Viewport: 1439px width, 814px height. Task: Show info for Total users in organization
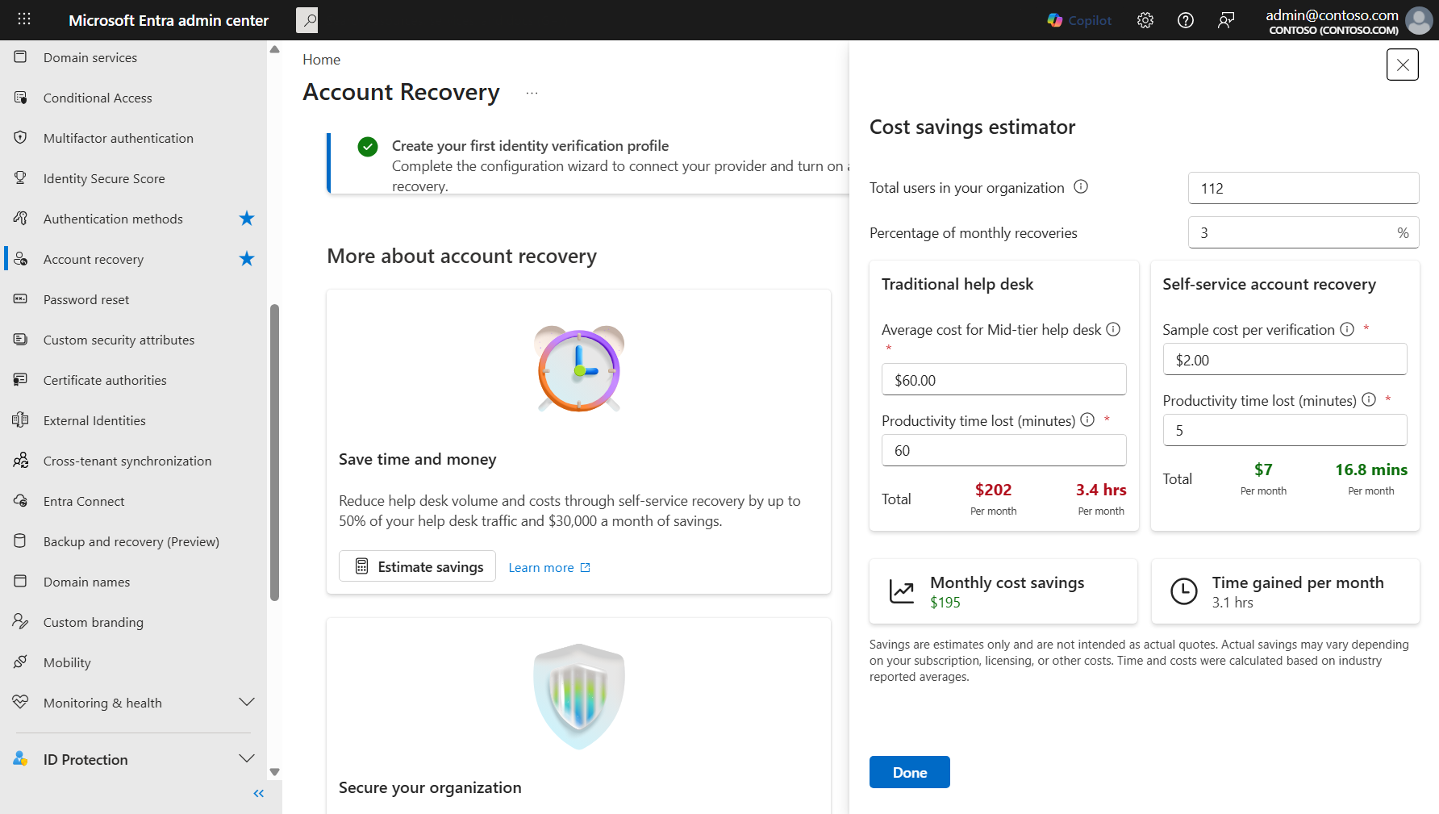tap(1081, 187)
